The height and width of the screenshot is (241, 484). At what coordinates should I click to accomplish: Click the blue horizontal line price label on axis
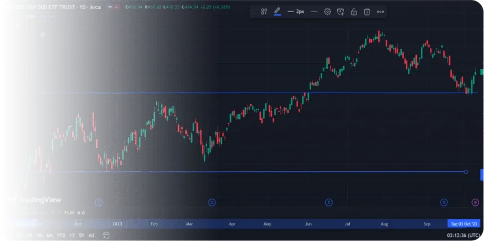point(482,175)
